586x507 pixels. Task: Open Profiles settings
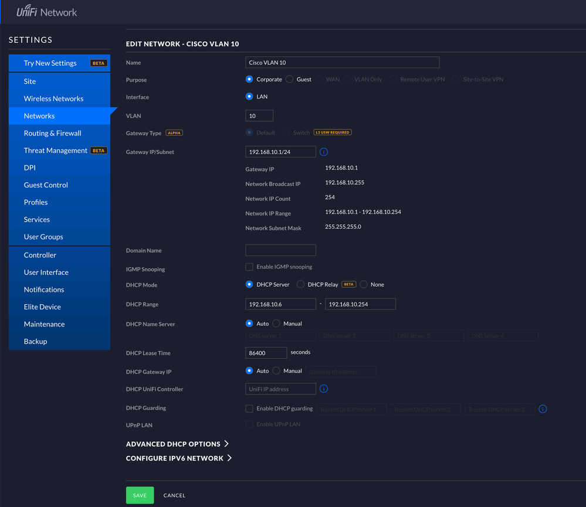[x=59, y=202]
